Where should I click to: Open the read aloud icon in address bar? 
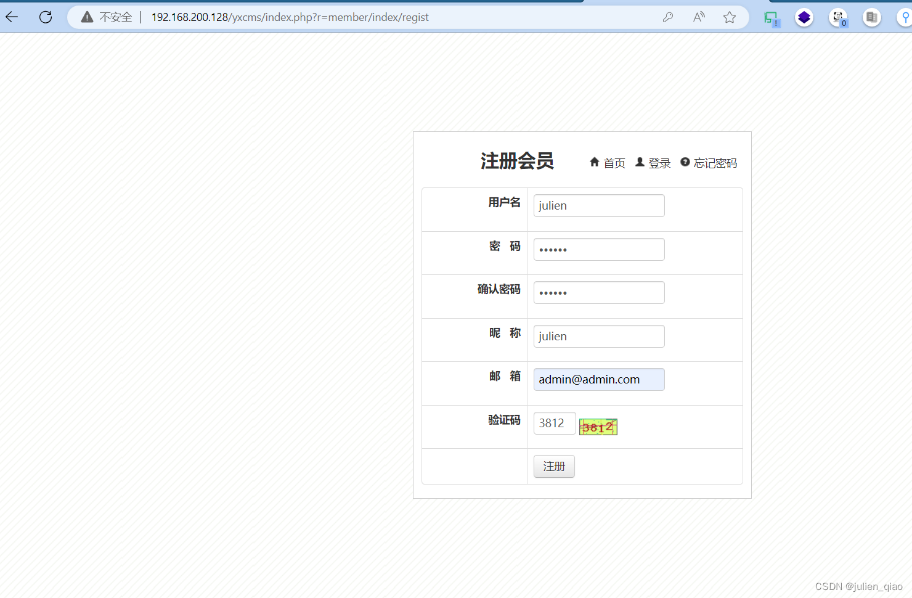[x=699, y=17]
